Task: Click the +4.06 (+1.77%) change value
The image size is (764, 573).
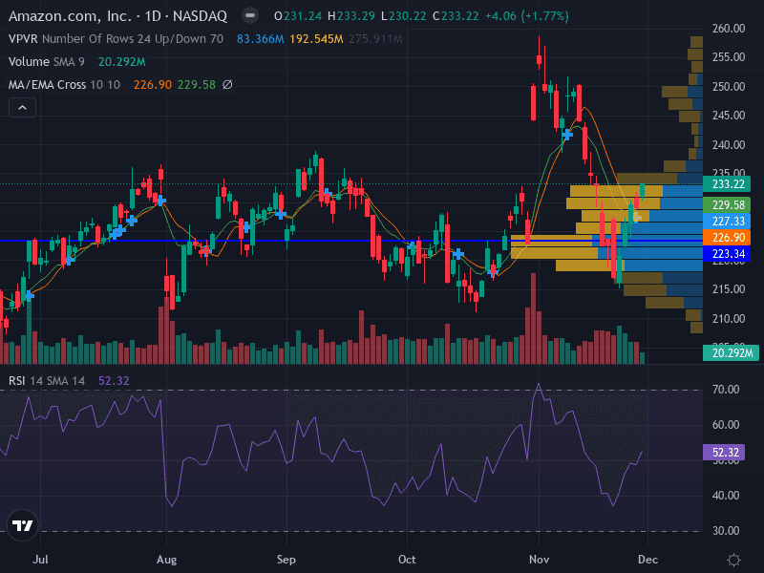Action: pos(527,16)
